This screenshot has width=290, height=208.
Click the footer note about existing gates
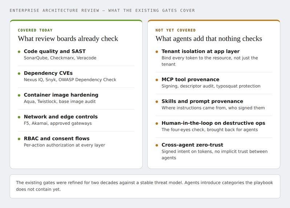[145, 186]
